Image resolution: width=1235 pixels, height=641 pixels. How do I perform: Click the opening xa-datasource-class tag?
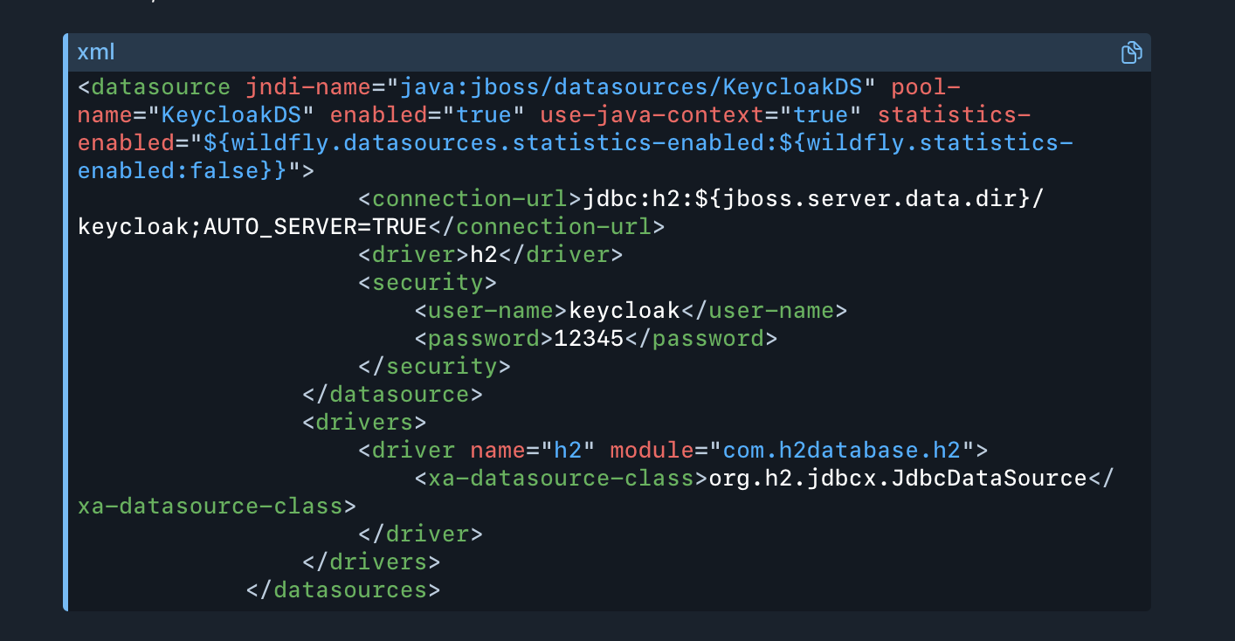(x=560, y=479)
